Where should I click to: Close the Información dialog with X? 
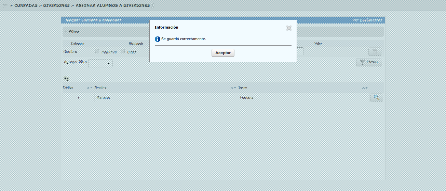point(289,28)
